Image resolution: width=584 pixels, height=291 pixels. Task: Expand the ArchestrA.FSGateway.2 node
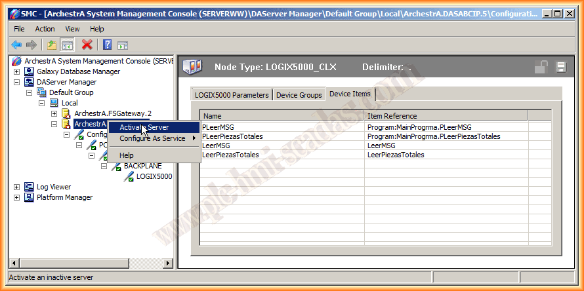[54, 113]
